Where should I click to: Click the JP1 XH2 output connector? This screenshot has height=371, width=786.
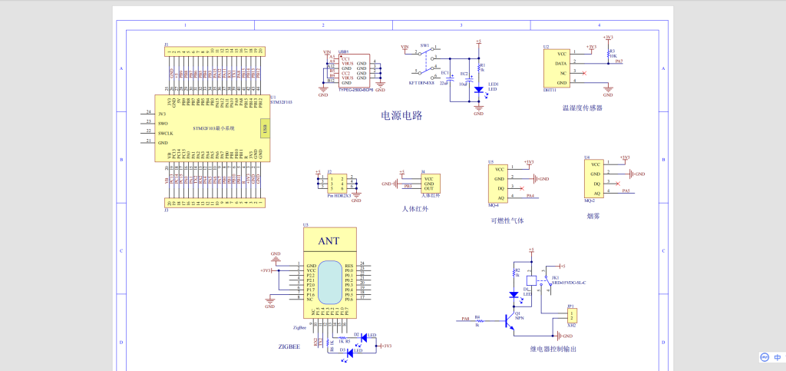pos(572,315)
